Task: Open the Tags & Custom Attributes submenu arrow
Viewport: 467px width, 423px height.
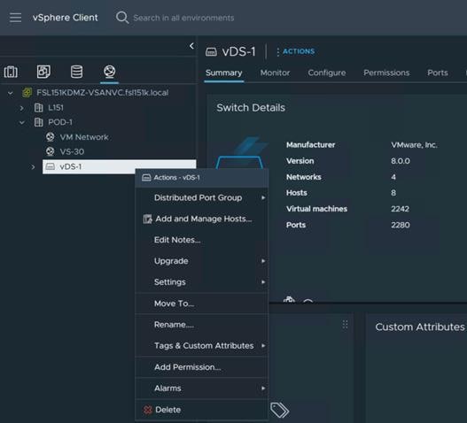Action: coord(263,346)
